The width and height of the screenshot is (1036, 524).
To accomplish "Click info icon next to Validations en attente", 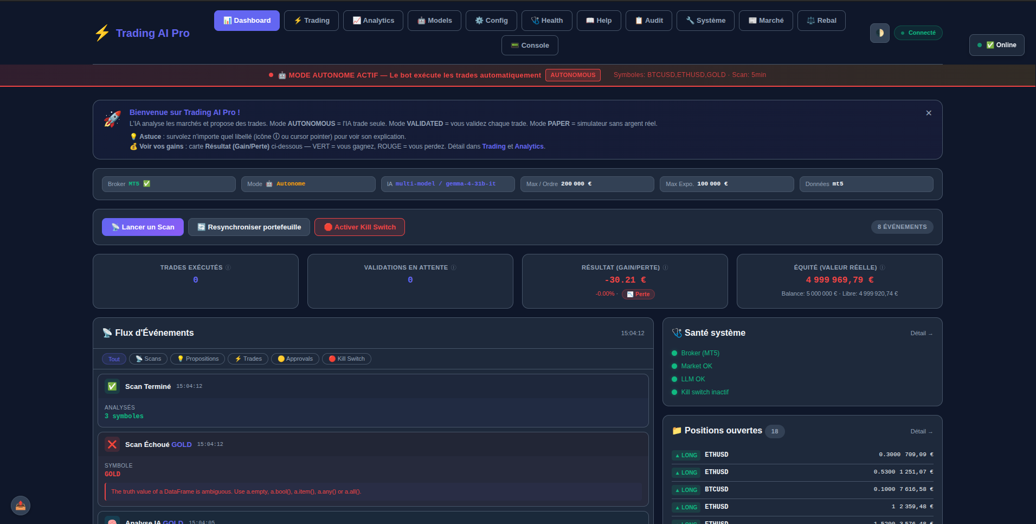I will tap(454, 267).
